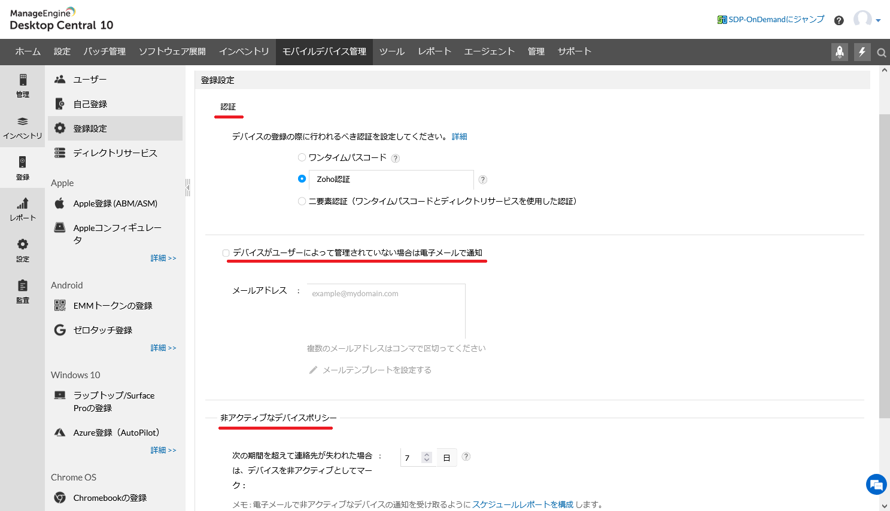This screenshot has width=890, height=511.
Task: Click the help icon beside Zoho認証 field
Action: pos(483,180)
